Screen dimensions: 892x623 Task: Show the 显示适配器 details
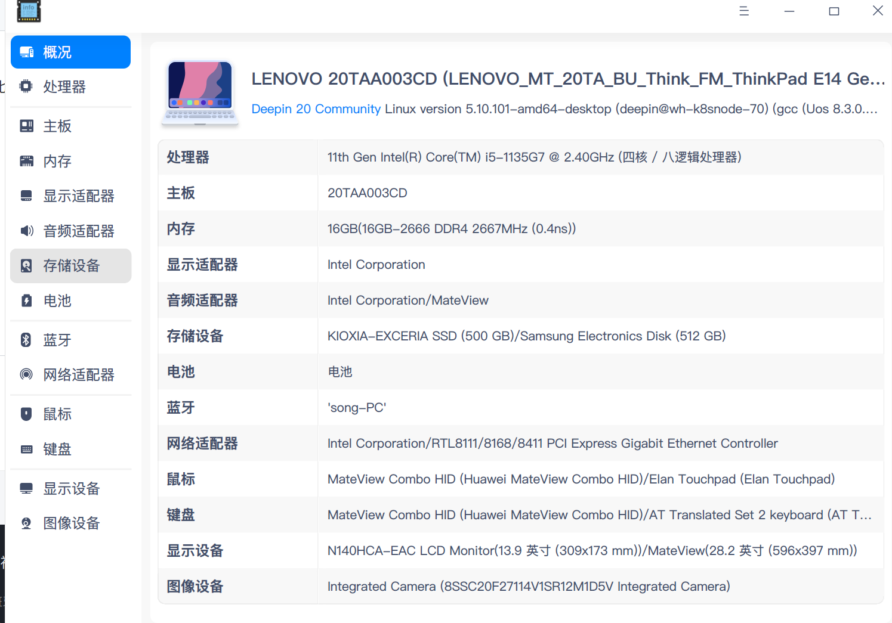[70, 196]
